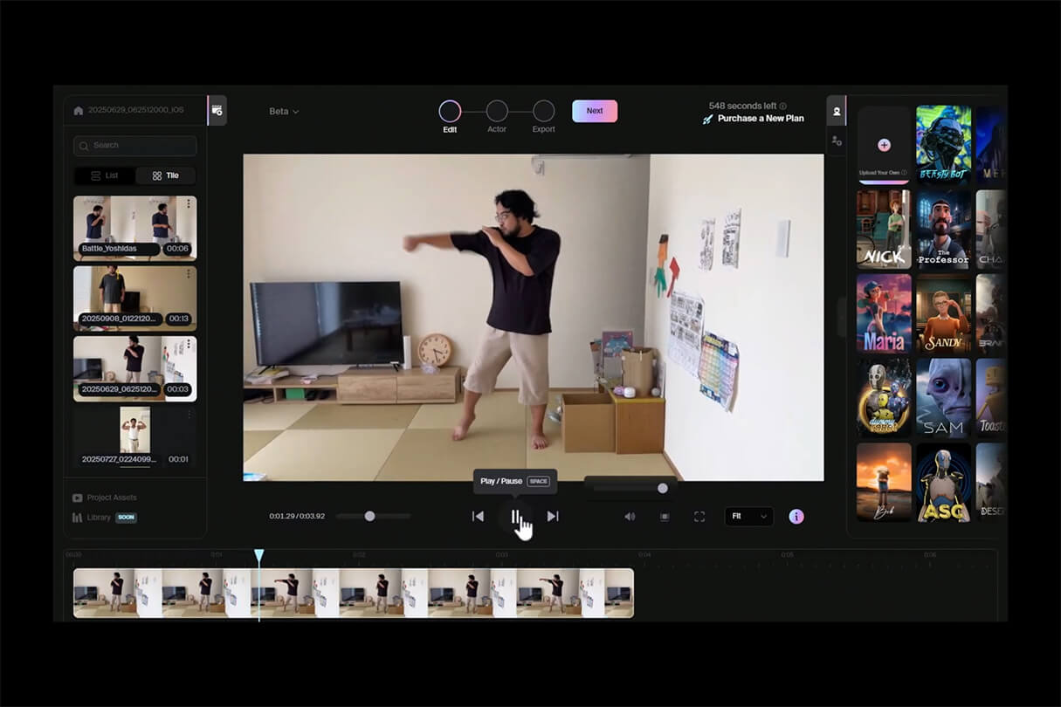Select the skeleton settings icon below actor icon
The height and width of the screenshot is (707, 1061).
click(x=837, y=140)
